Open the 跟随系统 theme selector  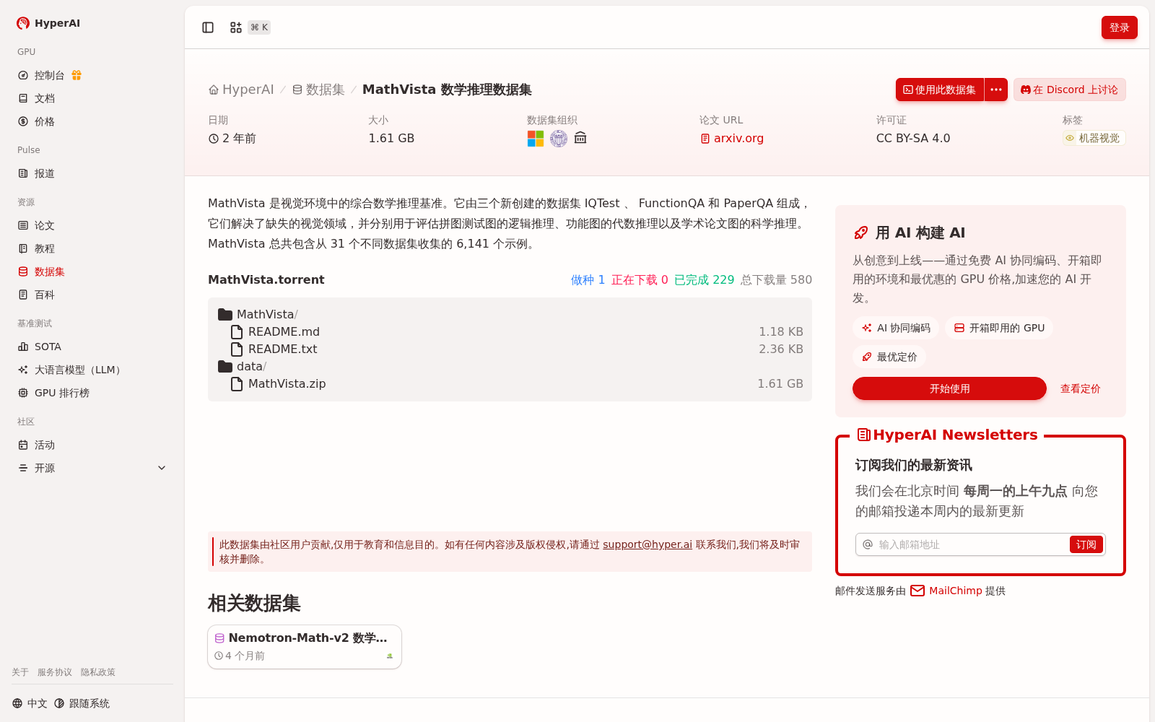82,703
